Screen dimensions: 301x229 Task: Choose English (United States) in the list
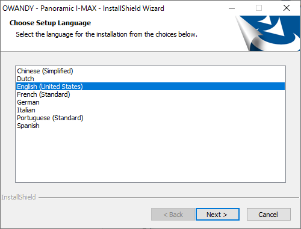point(150,87)
